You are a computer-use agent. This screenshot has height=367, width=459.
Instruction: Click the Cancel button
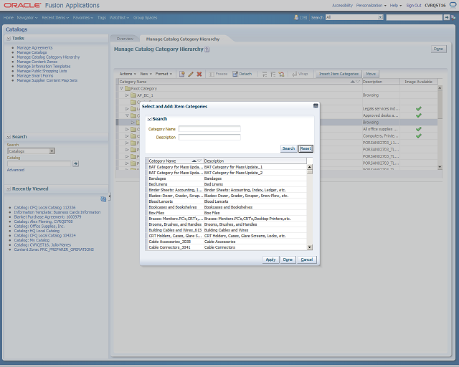pyautogui.click(x=307, y=259)
